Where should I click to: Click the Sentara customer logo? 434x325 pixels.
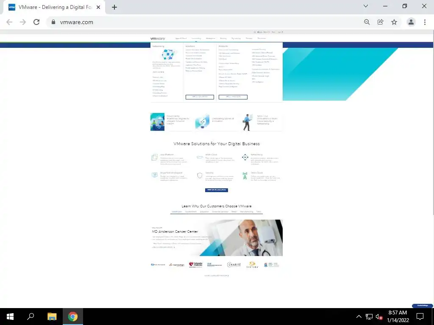click(253, 265)
